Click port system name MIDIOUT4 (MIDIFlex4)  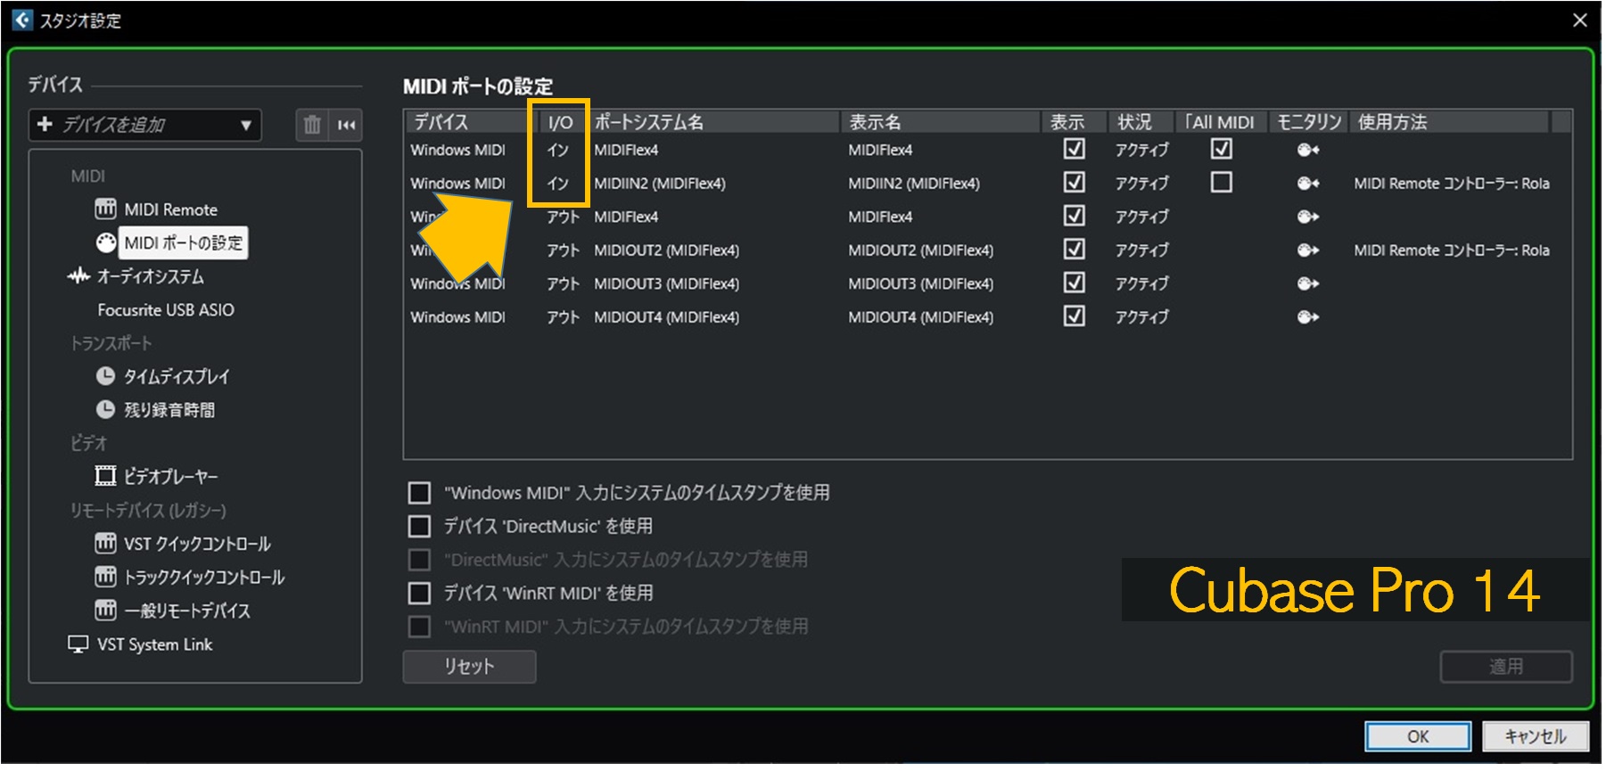tap(666, 317)
